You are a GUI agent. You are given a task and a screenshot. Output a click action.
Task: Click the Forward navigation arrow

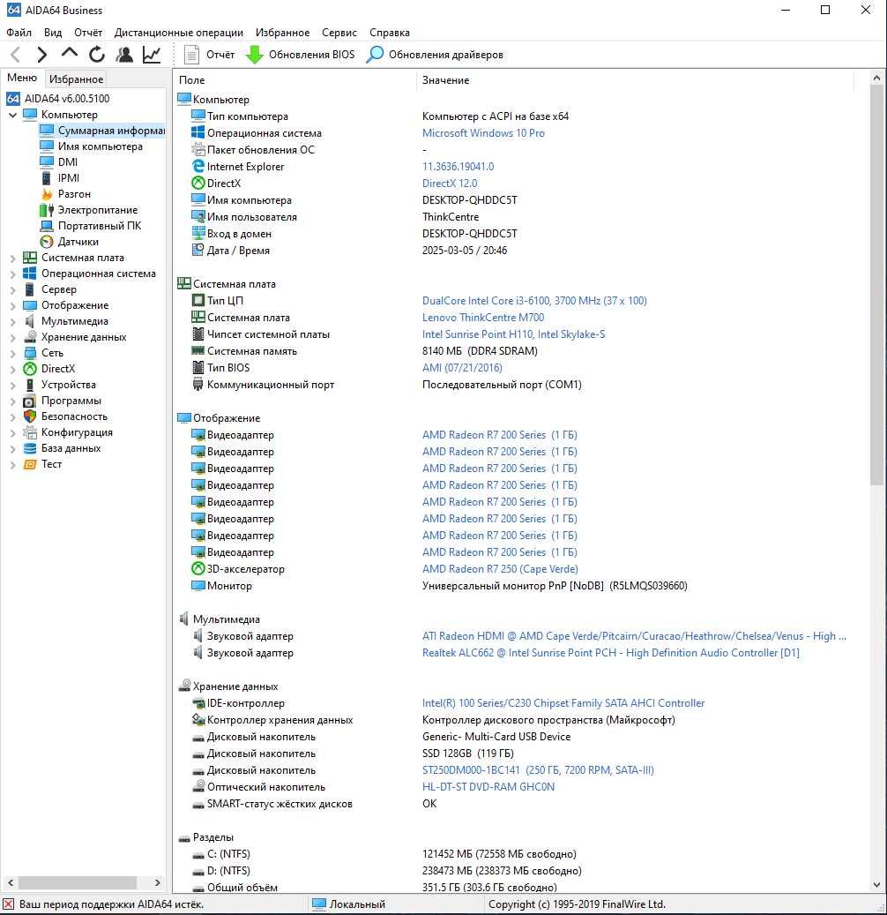[41, 55]
